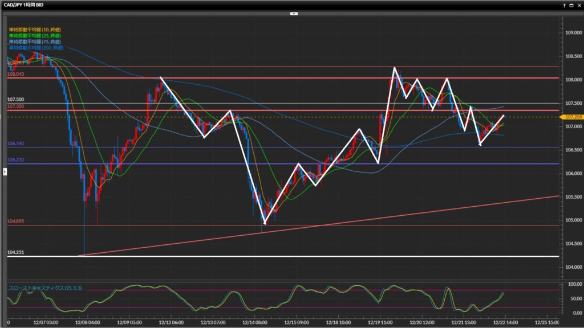Expand the left side panel arrow
584x328 pixels.
[x=5, y=171]
